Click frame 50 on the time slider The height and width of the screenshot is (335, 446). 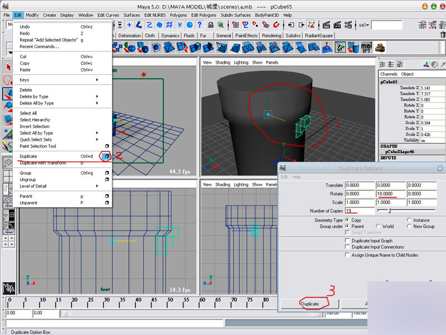click(x=170, y=302)
